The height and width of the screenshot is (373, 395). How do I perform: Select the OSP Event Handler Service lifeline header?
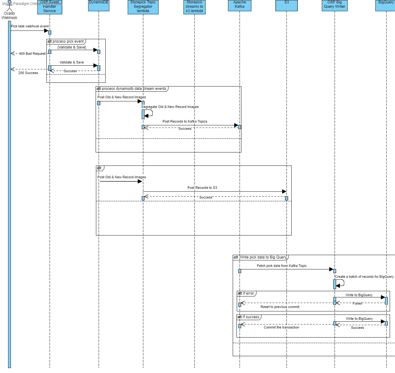point(50,7)
